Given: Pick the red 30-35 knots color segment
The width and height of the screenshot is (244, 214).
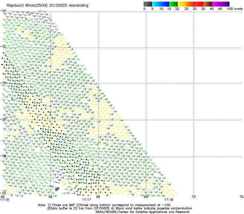Looking at the screenshot, I should pyautogui.click(x=199, y=4).
